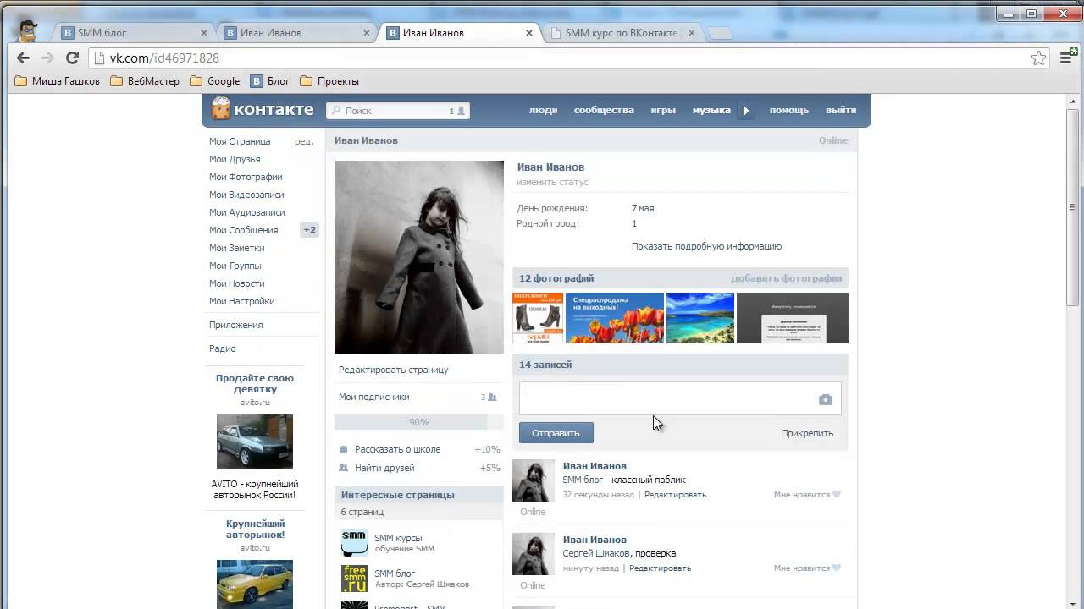Click the page vertical scrollbar

(x=1074, y=207)
